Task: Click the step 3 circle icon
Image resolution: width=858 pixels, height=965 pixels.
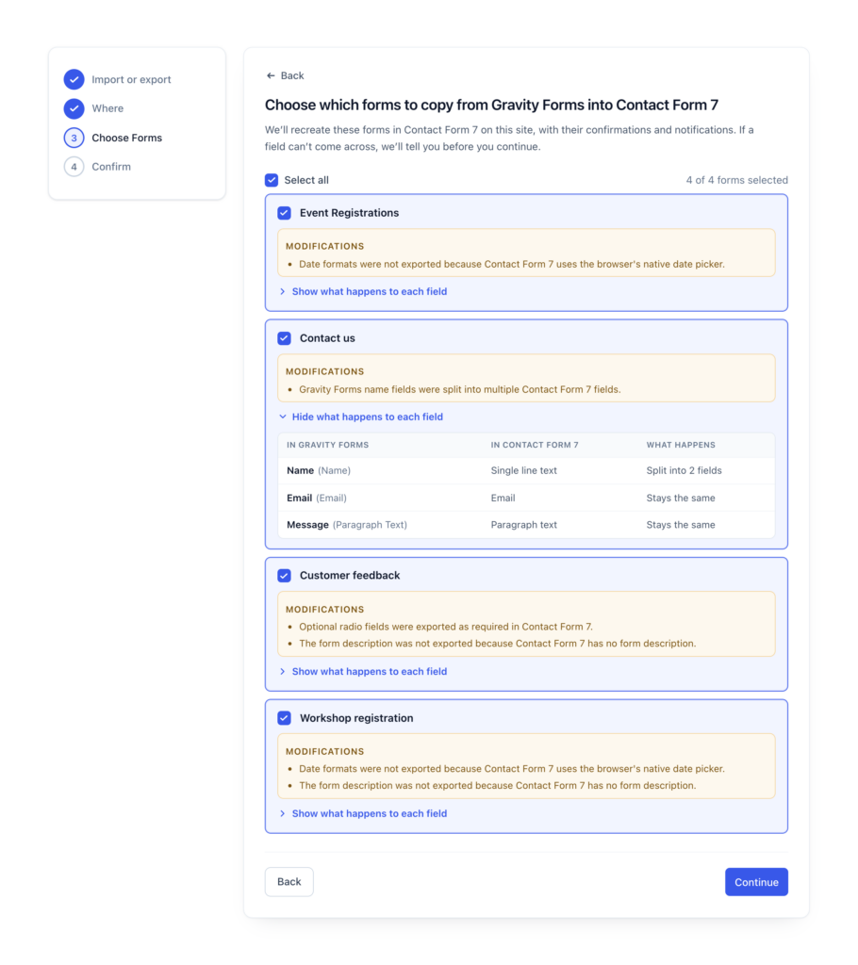Action: coord(74,138)
